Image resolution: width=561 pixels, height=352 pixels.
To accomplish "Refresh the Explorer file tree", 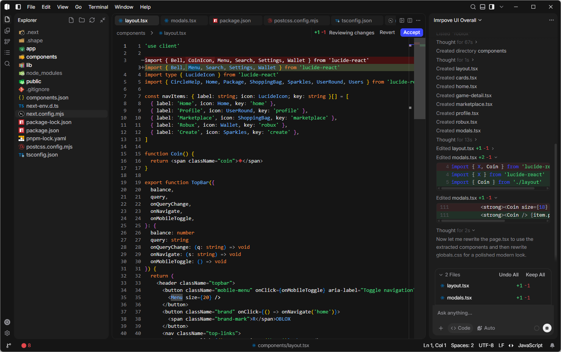I will 92,20.
